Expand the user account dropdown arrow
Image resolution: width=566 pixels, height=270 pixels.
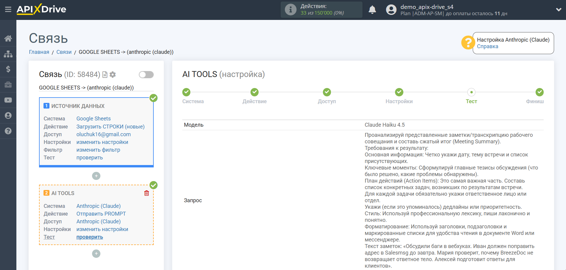(x=559, y=10)
